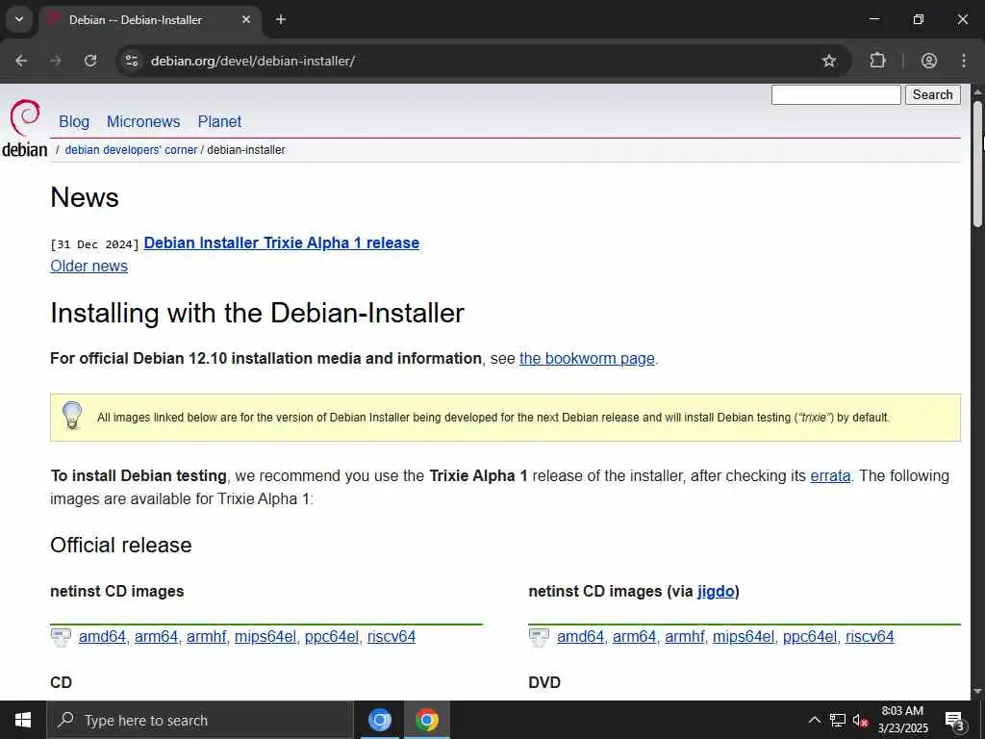Restore down the Chrome window
Viewport: 985px width, 739px height.
point(919,19)
